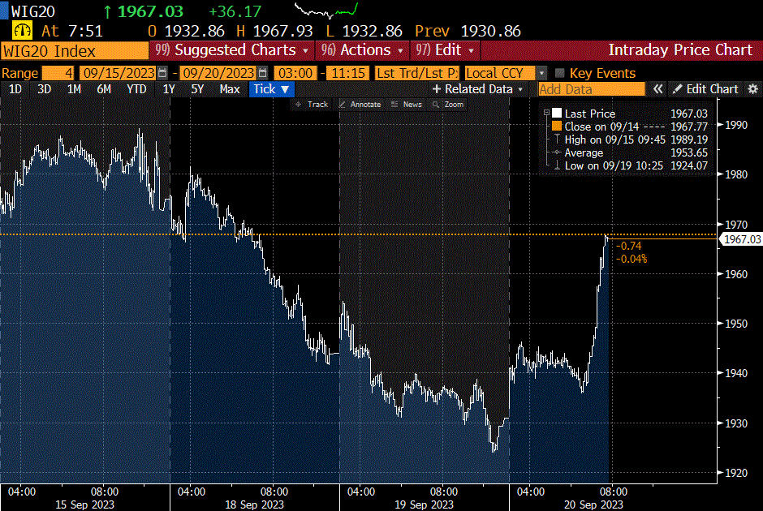763x511 pixels.
Task: Click the legend value 1989.19
Action: 689,140
